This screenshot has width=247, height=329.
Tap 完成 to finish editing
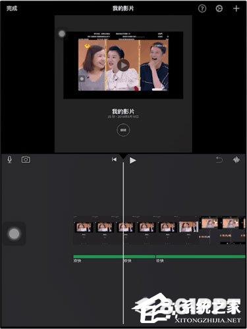pyautogui.click(x=12, y=9)
